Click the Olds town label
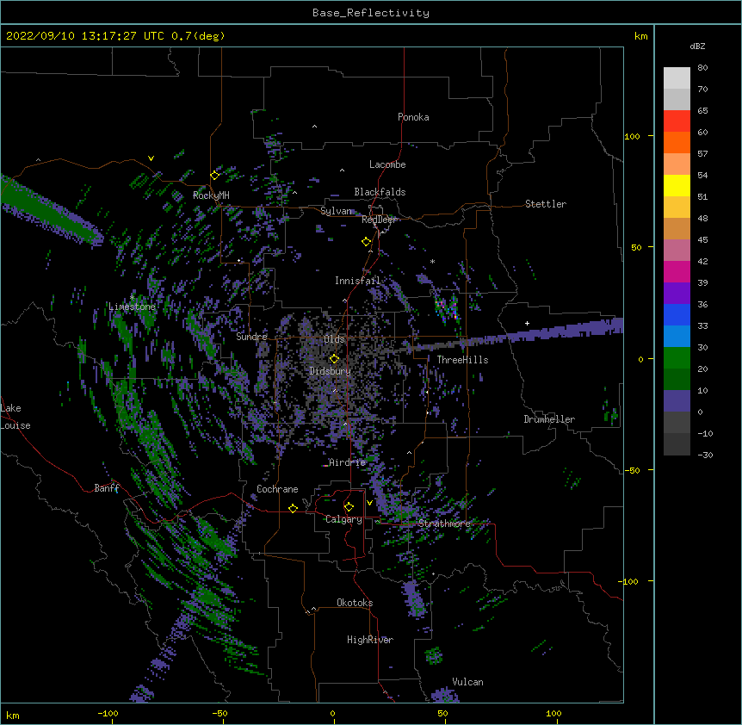The image size is (742, 725). (334, 339)
